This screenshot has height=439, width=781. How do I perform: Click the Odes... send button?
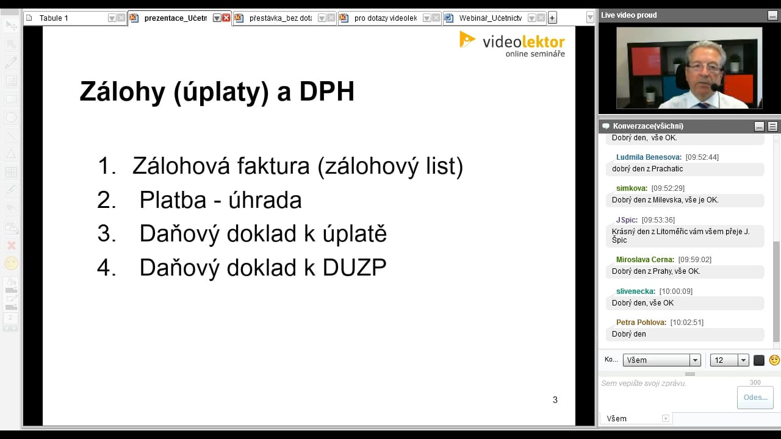[x=755, y=398]
